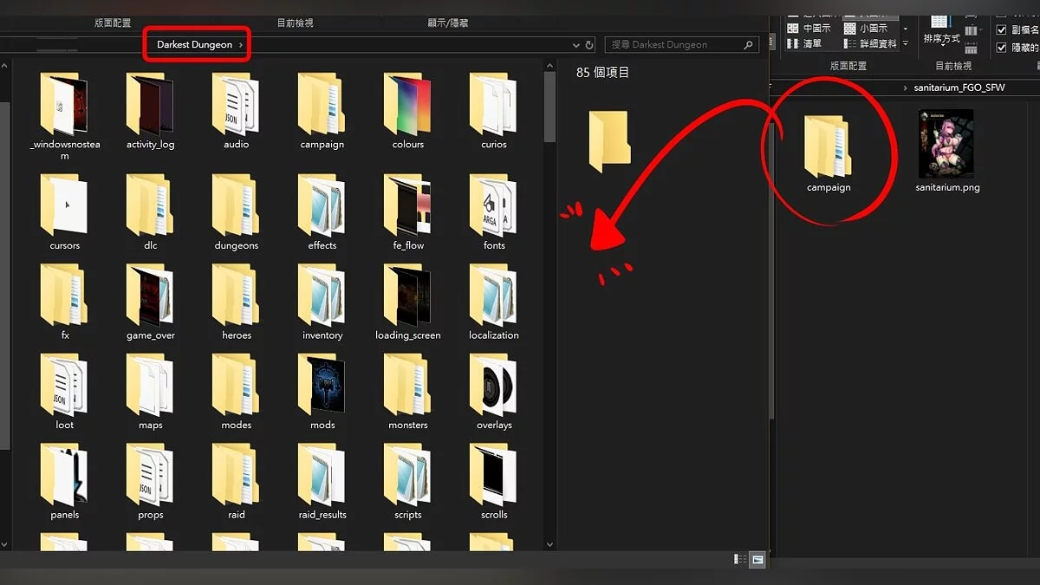The width and height of the screenshot is (1040, 585).
Task: Click the details pane folder preview icon
Action: click(x=609, y=141)
